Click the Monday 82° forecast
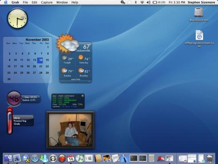This screenshot has height=164, width=218. coord(84,72)
